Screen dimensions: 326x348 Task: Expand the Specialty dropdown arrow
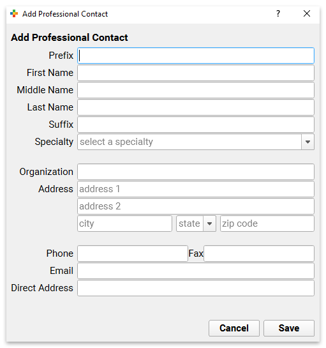(x=307, y=142)
